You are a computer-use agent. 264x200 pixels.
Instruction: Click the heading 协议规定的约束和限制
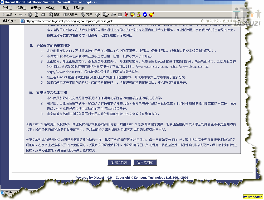(53, 46)
